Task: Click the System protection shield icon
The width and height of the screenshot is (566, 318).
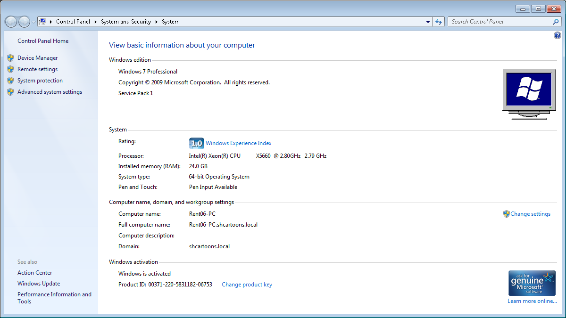Action: [x=10, y=81]
